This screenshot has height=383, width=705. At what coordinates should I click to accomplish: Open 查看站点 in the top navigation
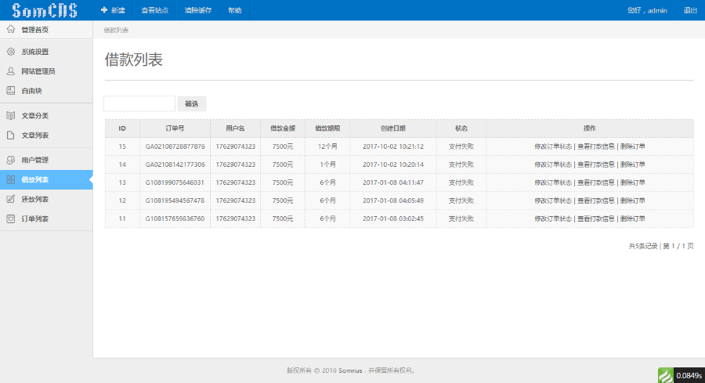[154, 10]
